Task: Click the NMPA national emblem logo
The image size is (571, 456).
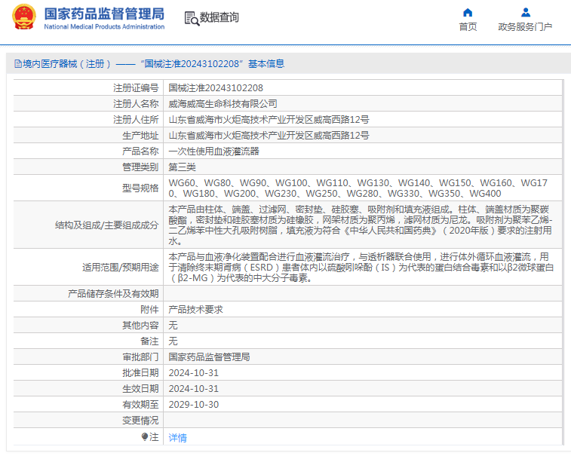Action: [24, 17]
